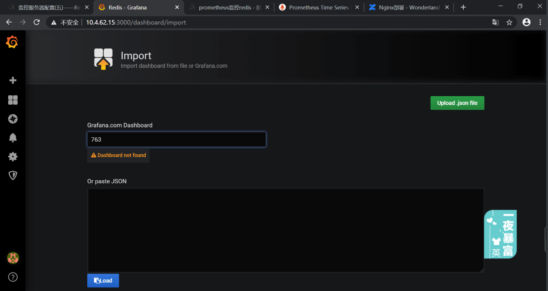The height and width of the screenshot is (291, 548).
Task: Click the address bar URL
Action: [x=136, y=22]
